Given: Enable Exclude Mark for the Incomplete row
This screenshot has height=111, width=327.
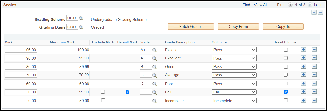Looking at the screenshot, I should (103, 101).
